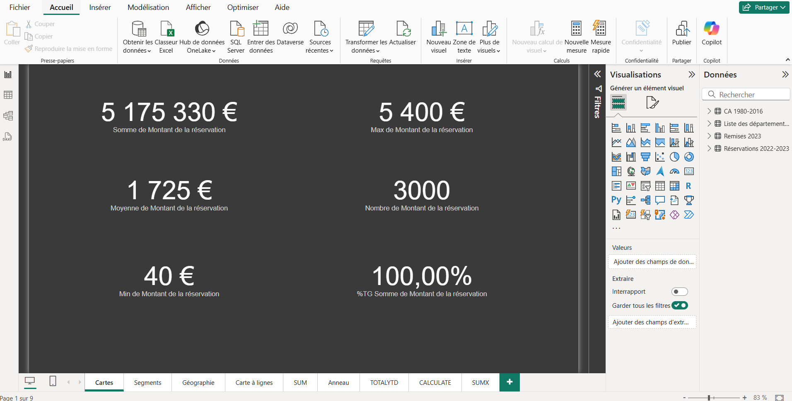Image resolution: width=792 pixels, height=401 pixels.
Task: Select the globe map visual
Action: 631,172
